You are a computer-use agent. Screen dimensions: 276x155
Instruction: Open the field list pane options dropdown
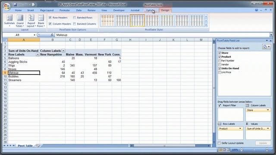(x=267, y=40)
